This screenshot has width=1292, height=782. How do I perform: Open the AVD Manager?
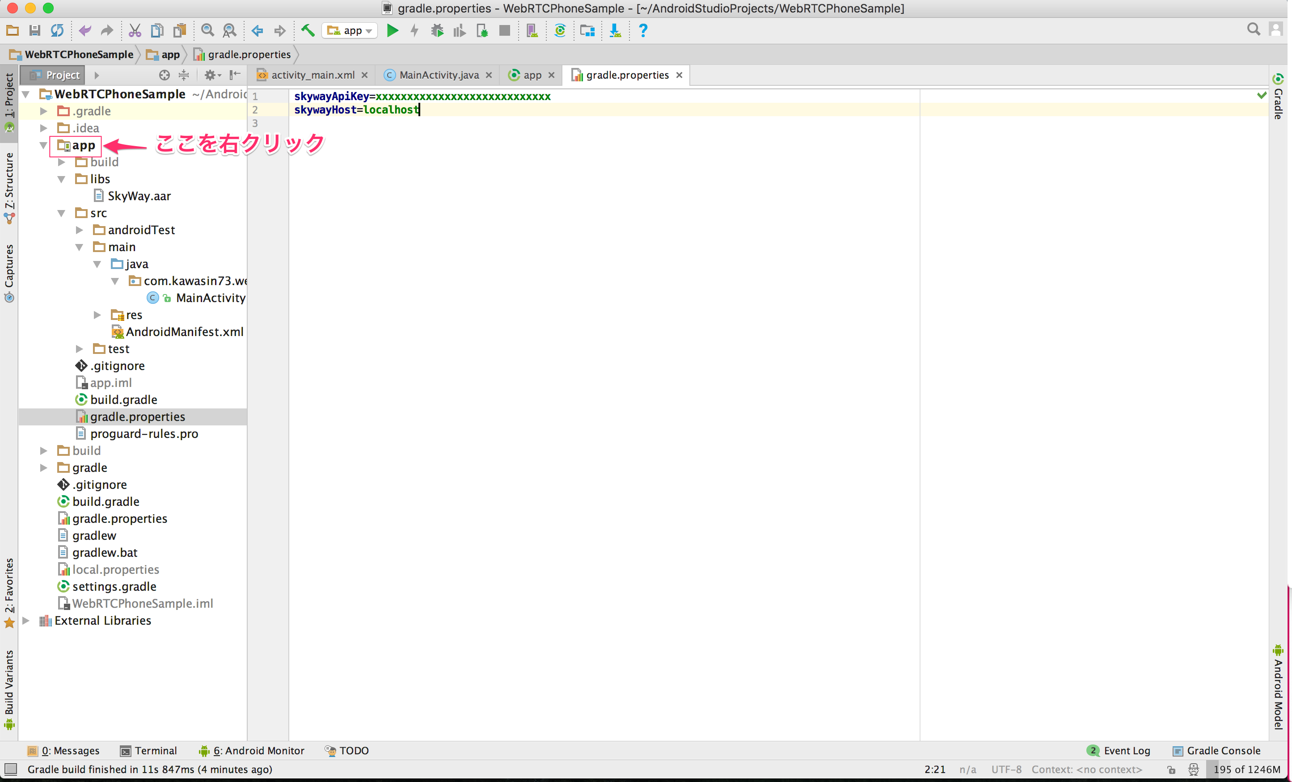click(x=532, y=30)
